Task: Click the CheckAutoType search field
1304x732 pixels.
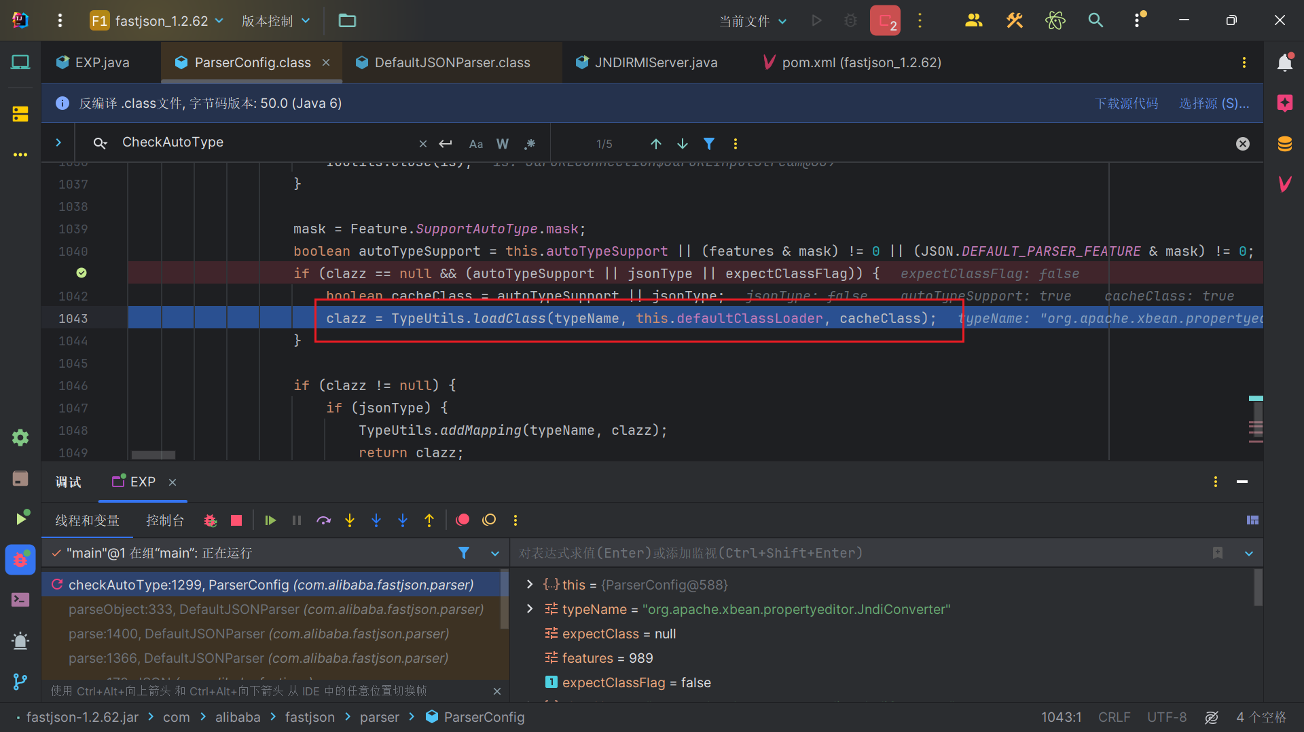Action: 265,142
